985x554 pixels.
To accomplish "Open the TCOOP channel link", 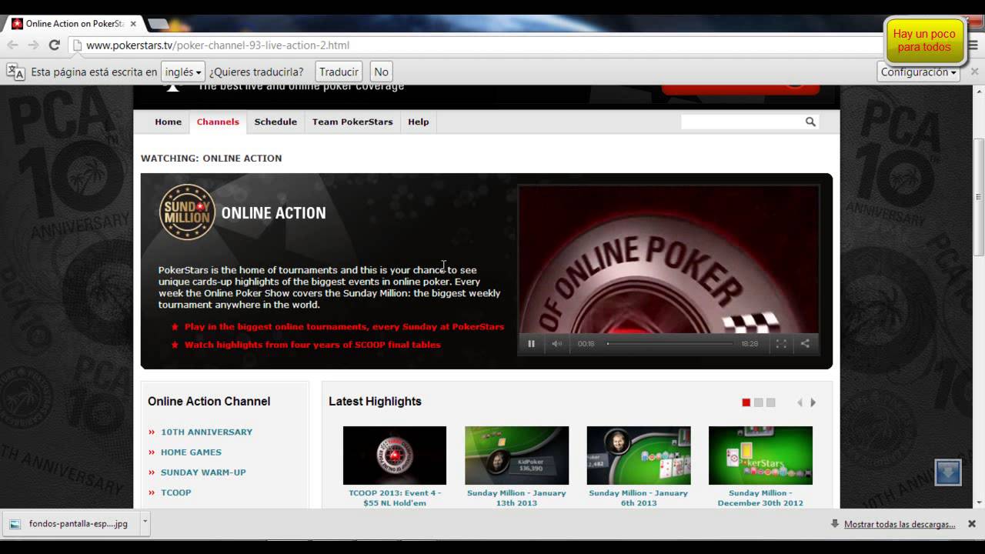I will tap(175, 492).
